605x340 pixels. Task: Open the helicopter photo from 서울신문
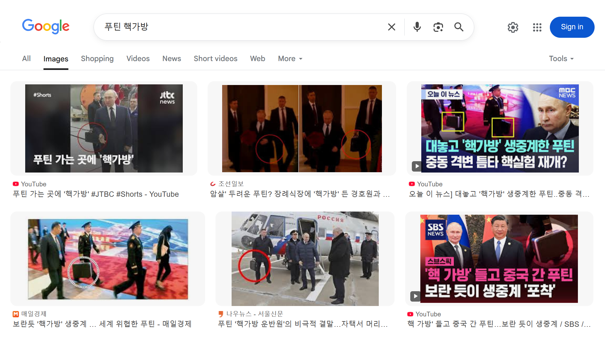pos(305,259)
